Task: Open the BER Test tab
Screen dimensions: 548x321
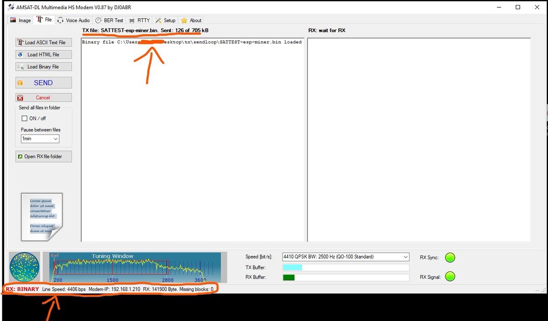Action: 109,20
